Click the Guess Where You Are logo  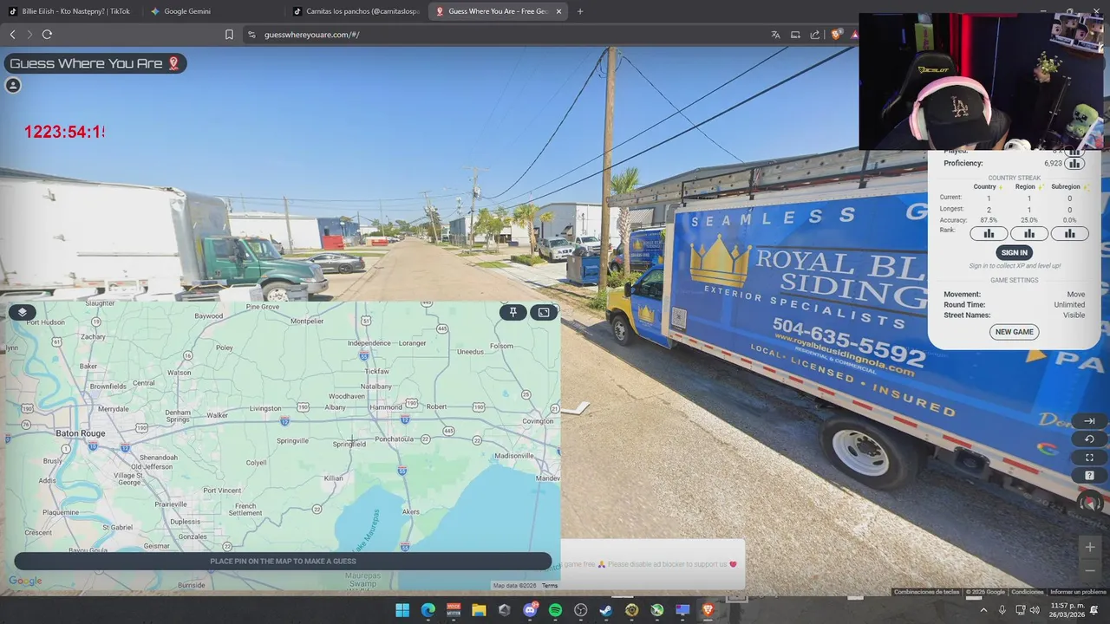[95, 63]
